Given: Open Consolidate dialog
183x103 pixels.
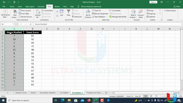Looking at the screenshot, I should [x=115, y=11].
